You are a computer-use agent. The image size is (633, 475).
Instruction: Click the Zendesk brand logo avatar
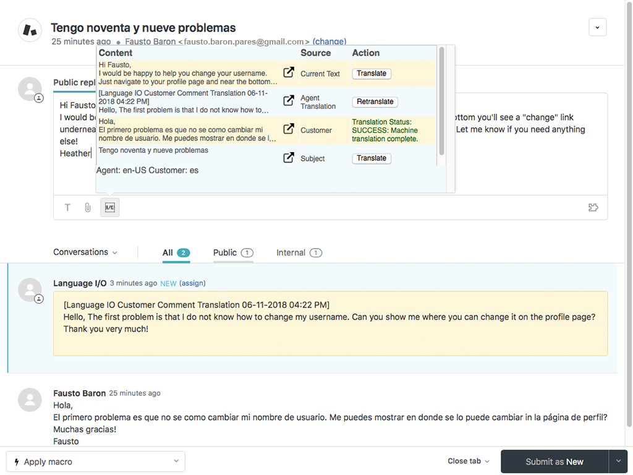(x=30, y=30)
